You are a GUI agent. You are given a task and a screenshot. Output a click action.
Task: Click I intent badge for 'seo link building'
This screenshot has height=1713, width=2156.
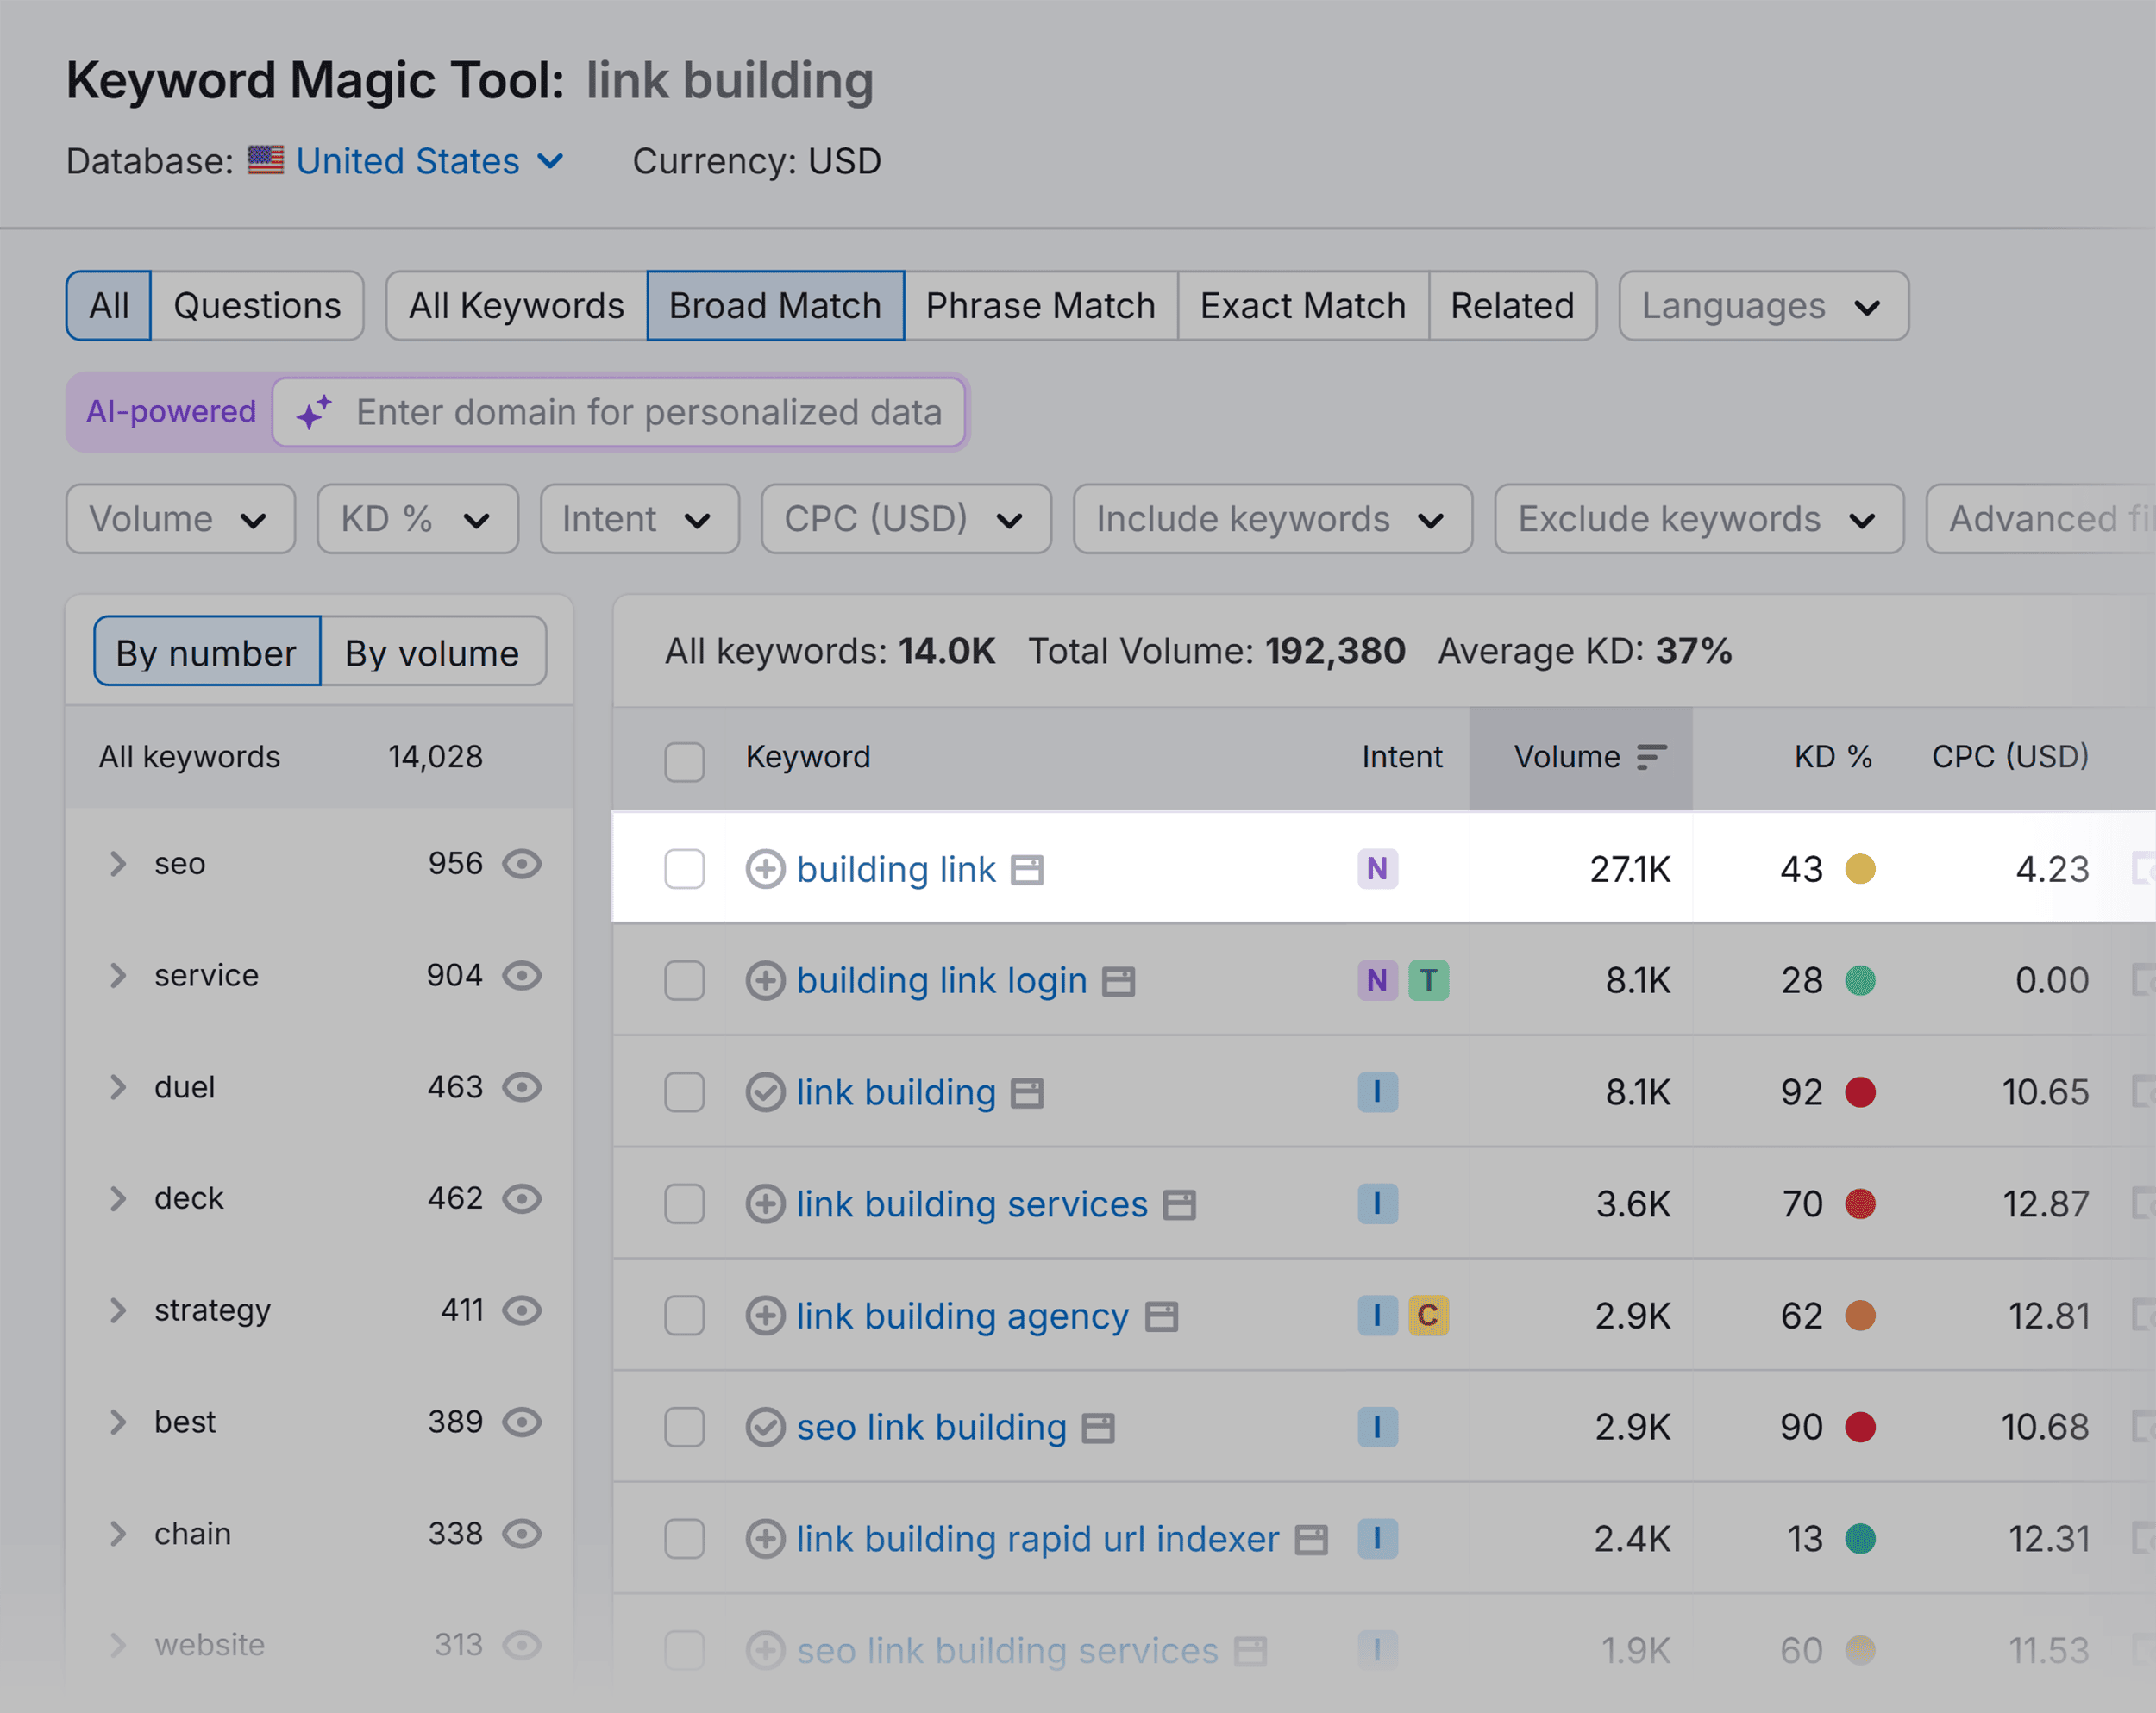(1377, 1427)
